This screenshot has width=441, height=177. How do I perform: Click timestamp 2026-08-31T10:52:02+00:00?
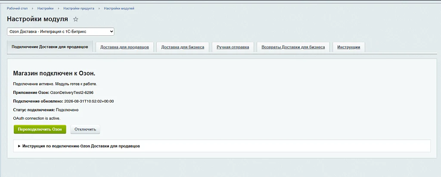pos(89,101)
